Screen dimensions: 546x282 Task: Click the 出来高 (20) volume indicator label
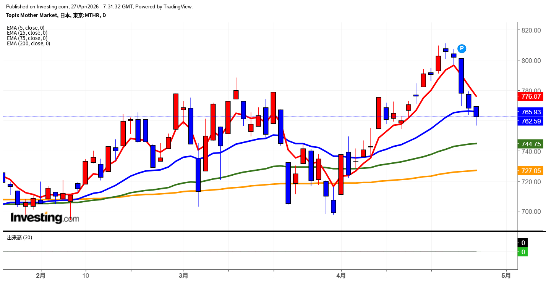(x=19, y=237)
